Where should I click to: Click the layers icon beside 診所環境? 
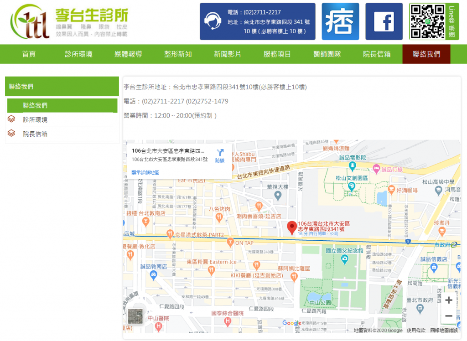[11, 119]
